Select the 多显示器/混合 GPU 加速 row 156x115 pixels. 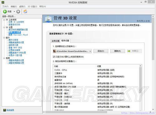coord(96,87)
